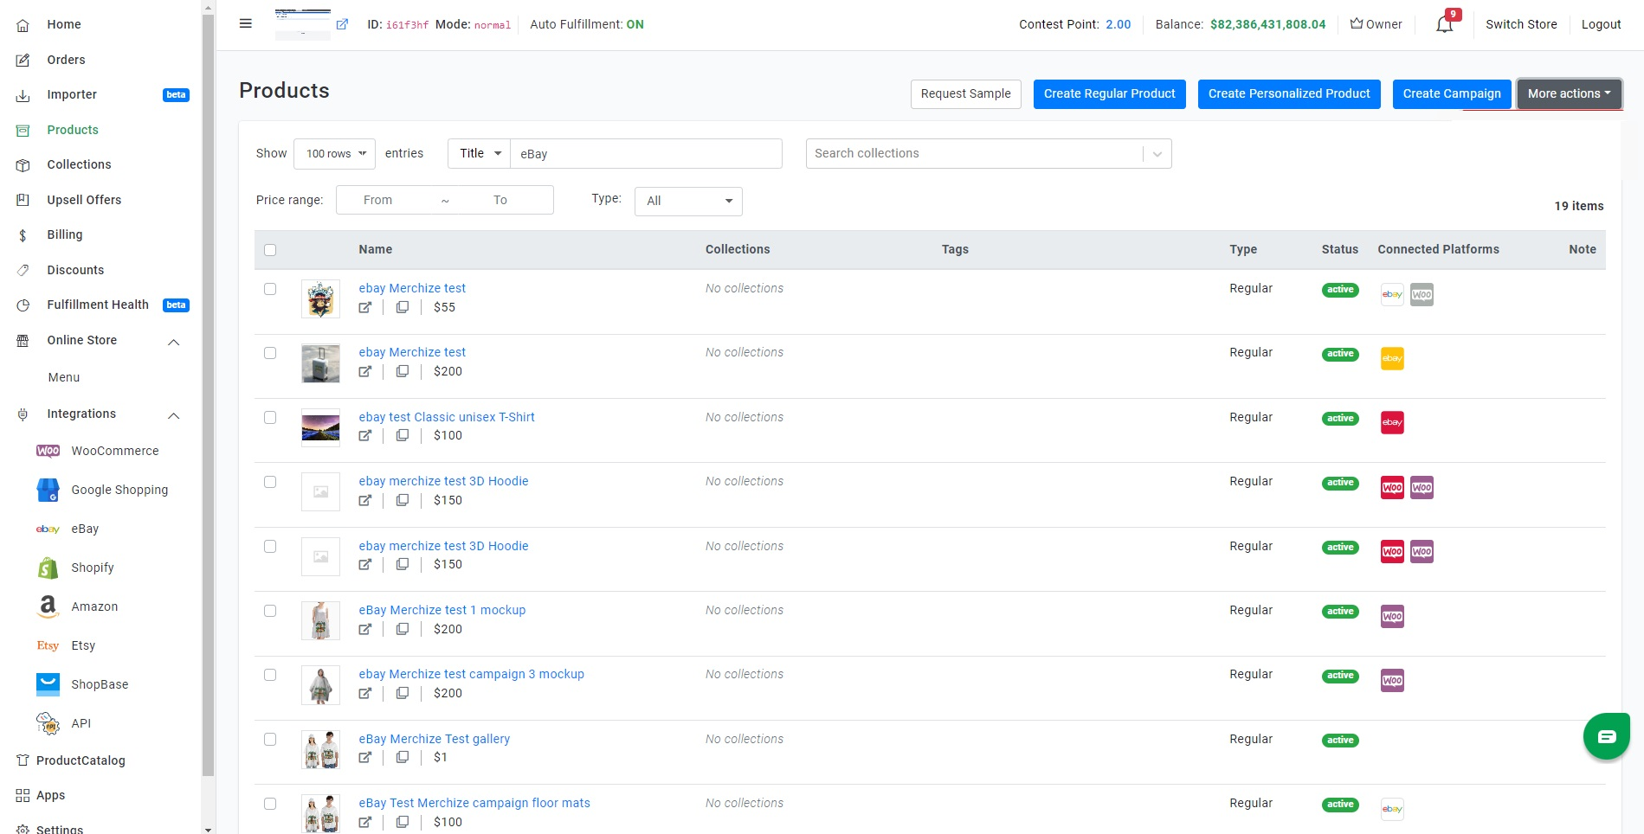Check the select-all checkbox in table header
1644x834 pixels.
click(x=270, y=250)
